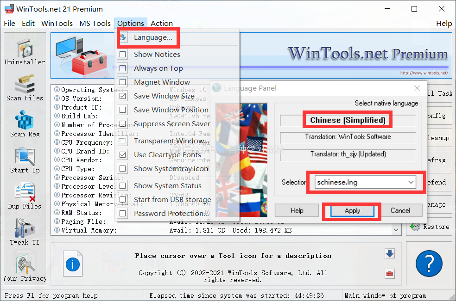Click the info icon beside CPU Vendor

coord(57,160)
